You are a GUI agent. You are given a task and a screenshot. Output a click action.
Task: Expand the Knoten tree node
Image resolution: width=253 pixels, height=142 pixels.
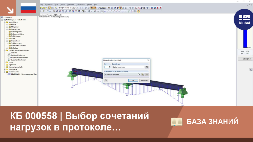click(x=7, y=25)
